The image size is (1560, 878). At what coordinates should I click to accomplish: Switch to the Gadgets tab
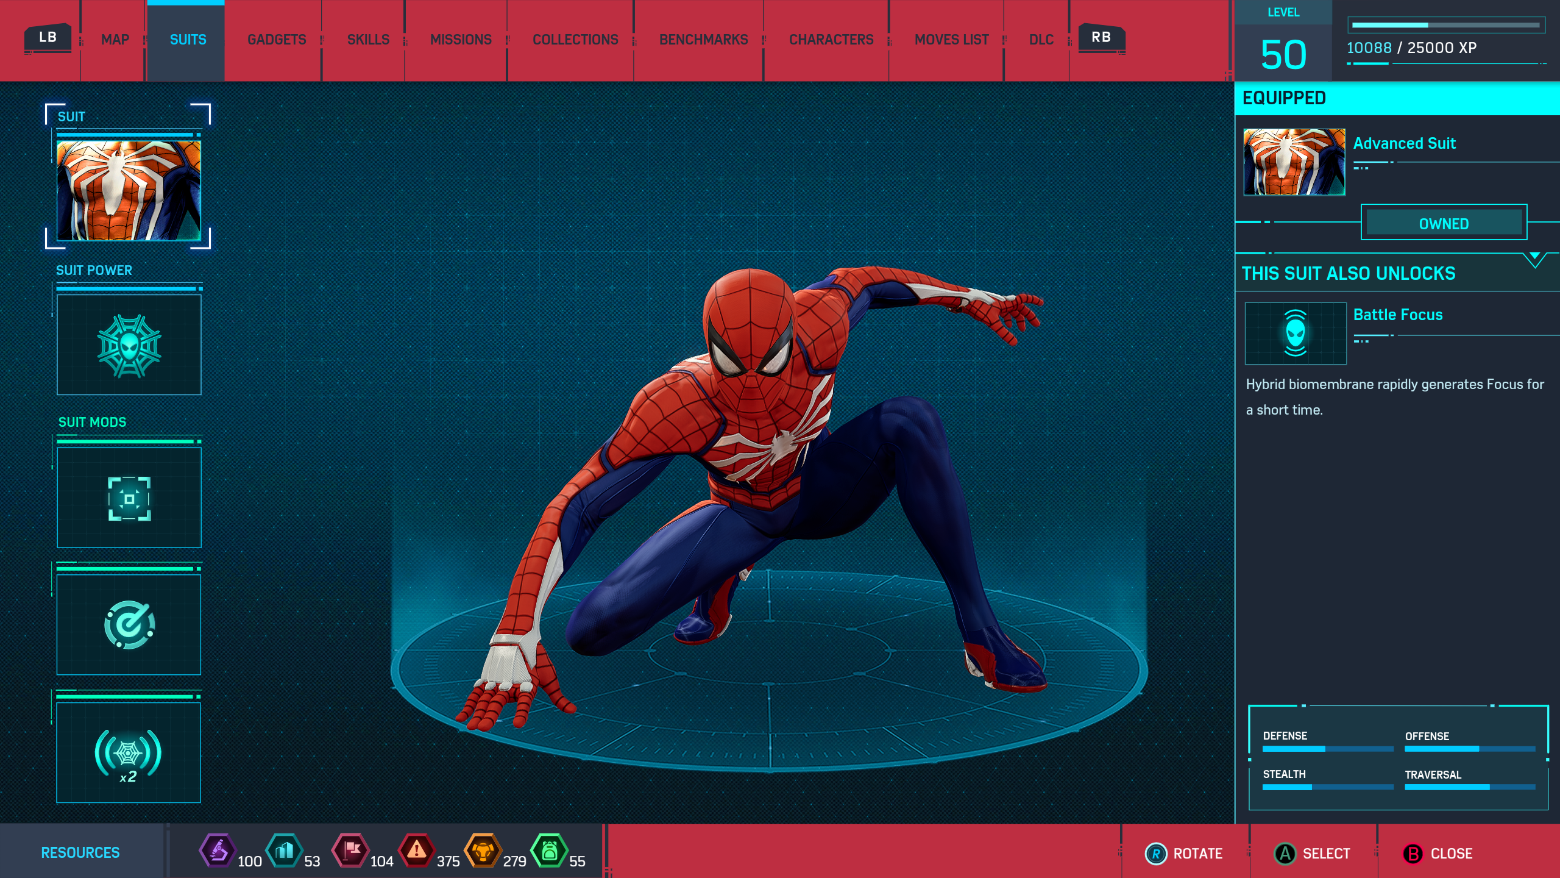(277, 40)
